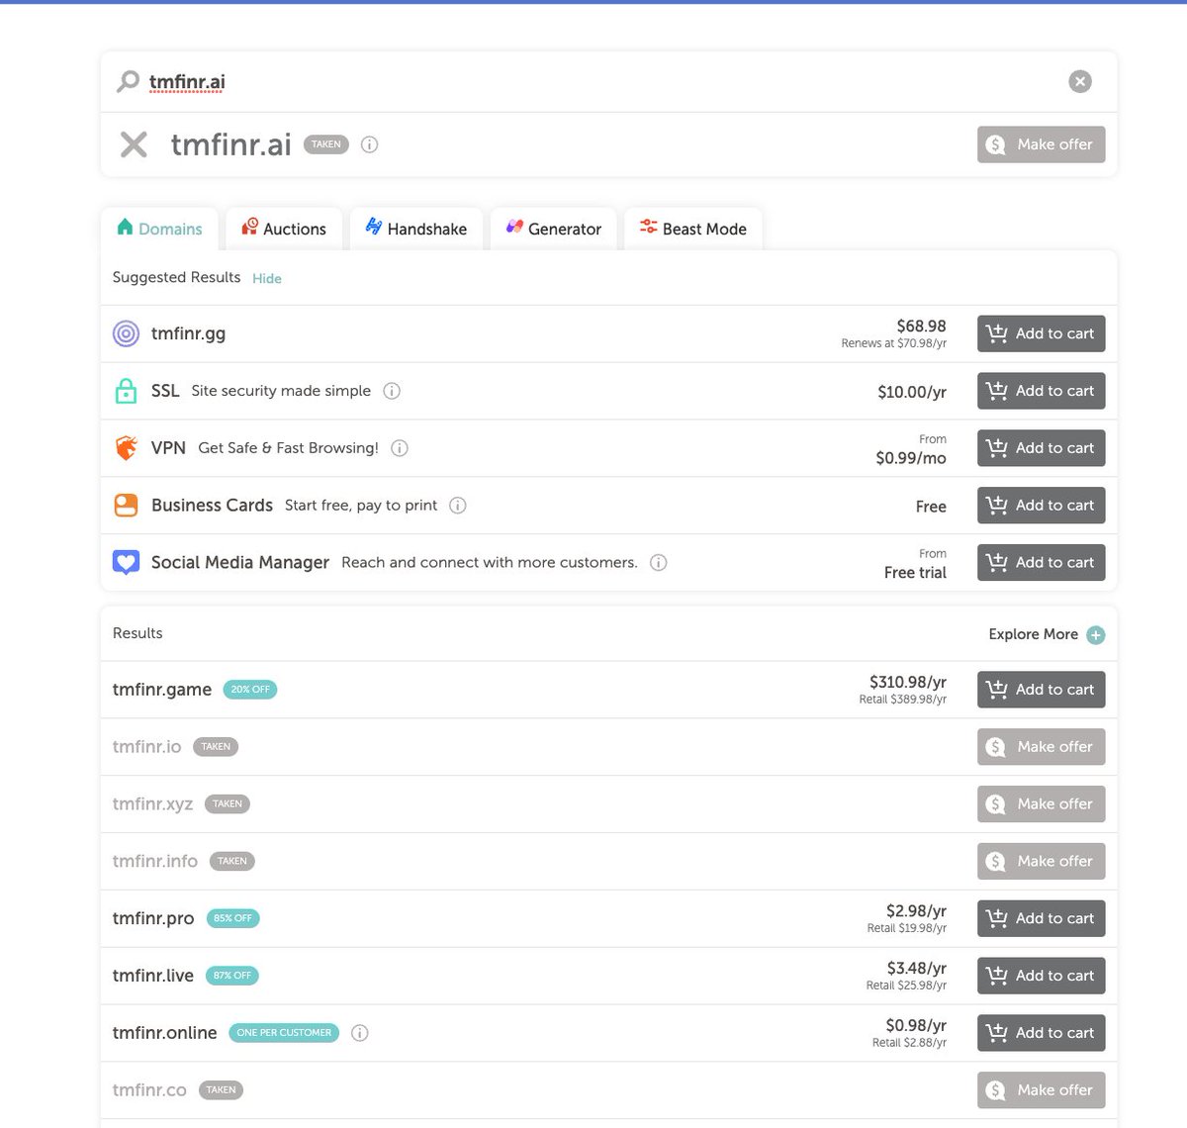Click the VPN shield icon

127,447
